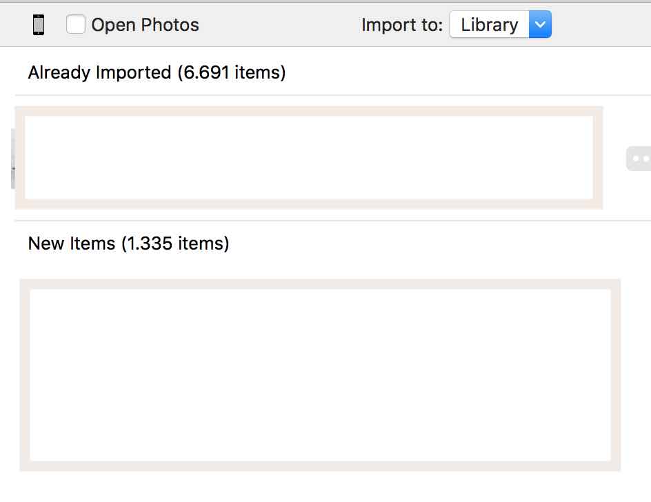Click the blue chevron beside Library
The image size is (651, 502).
[540, 25]
